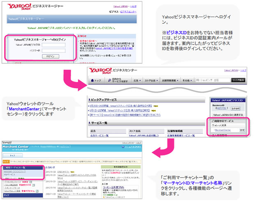Viewport: 255px width, 203px height.
Task: Open the 【新サービス】 pickup link
Action: click(125, 115)
